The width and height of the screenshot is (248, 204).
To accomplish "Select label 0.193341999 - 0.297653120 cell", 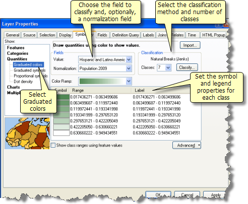I will coord(157,115).
